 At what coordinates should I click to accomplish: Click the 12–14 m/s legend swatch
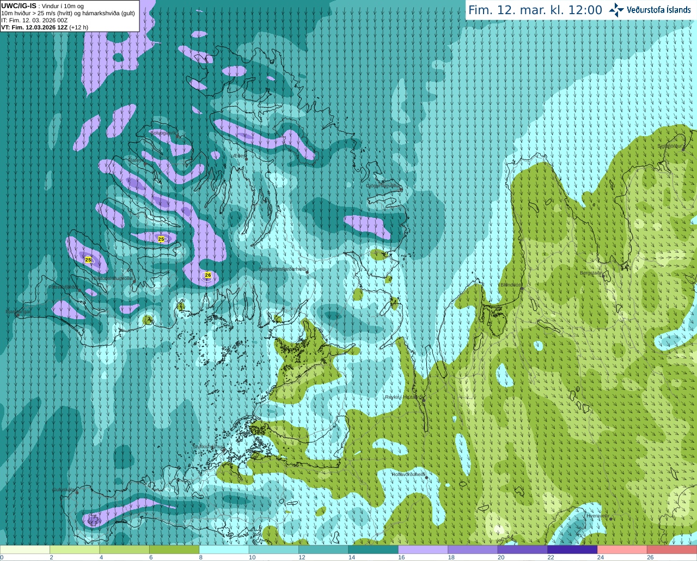(x=323, y=550)
